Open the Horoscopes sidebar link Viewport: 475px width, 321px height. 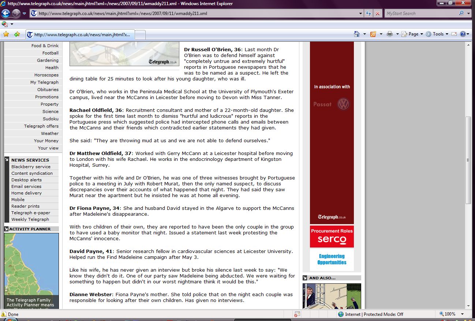pos(46,75)
